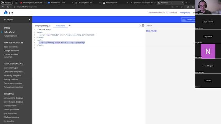The width and height of the screenshot is (221, 124).
Task: Open the Custom attribute converter example
Action: pyautogui.click(x=11, y=56)
